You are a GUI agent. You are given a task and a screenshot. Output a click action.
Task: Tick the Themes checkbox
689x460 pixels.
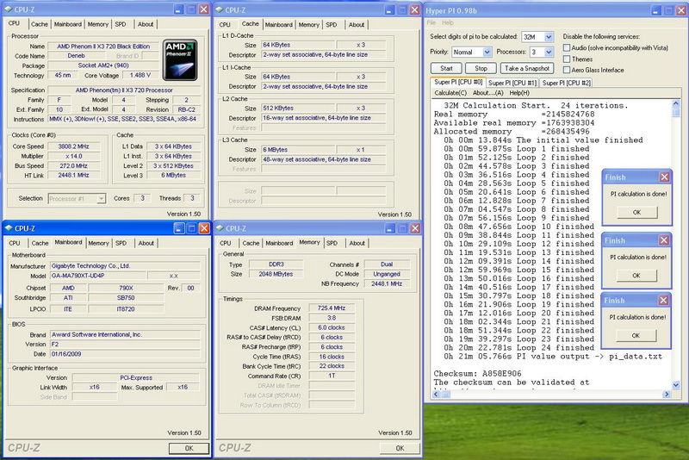567,59
